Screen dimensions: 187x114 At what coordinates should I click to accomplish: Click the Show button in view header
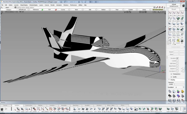(155, 12)
